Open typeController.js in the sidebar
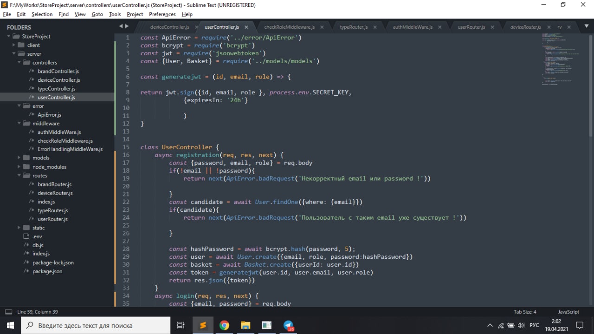The image size is (594, 334). point(56,89)
